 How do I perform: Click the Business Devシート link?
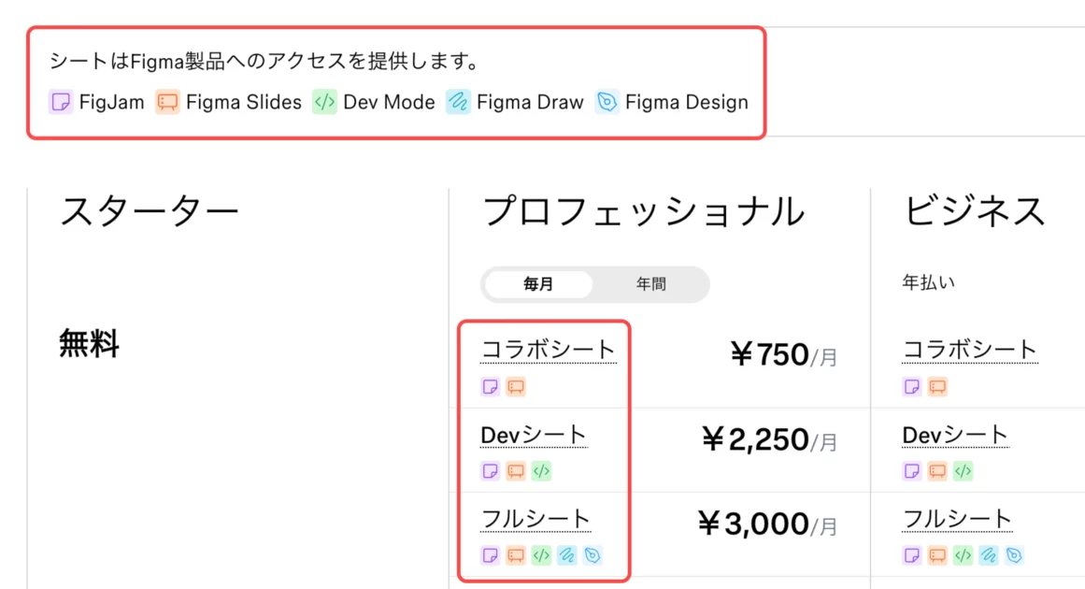(x=955, y=435)
